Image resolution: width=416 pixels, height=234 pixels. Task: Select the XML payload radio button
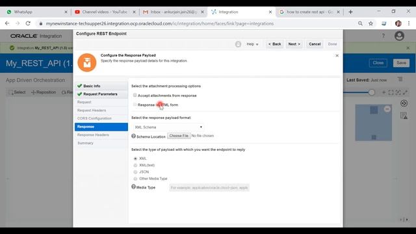[x=135, y=159]
